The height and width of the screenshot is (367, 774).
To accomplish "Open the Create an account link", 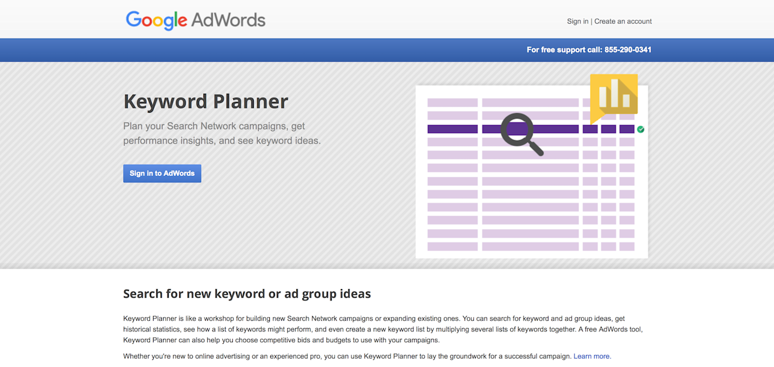I will (x=623, y=22).
